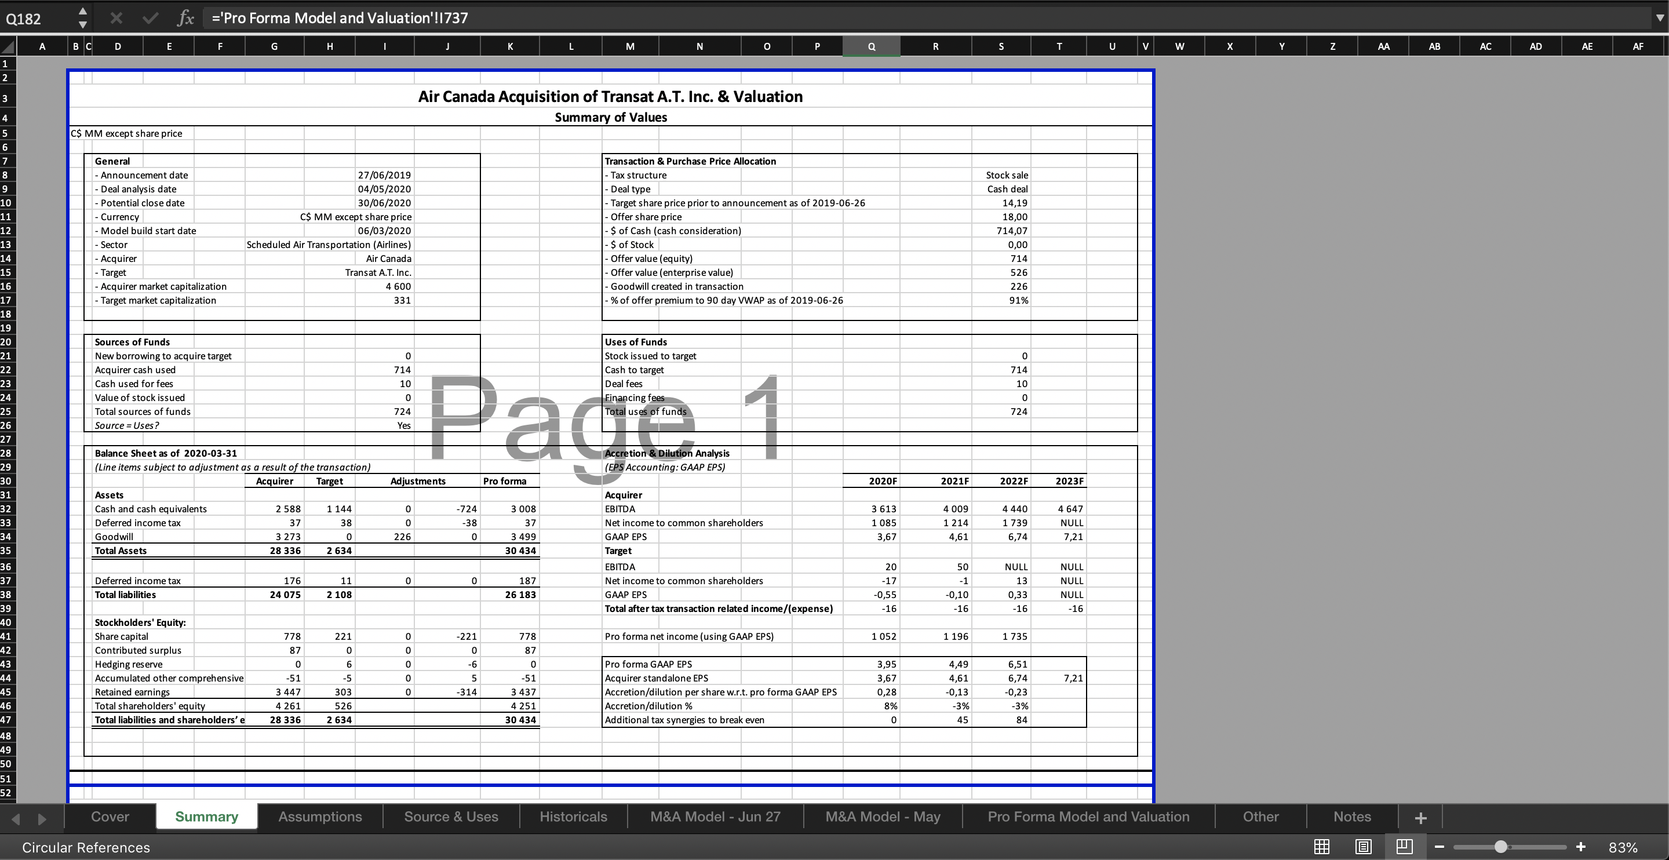Select goodwill created value 226

[1001, 286]
